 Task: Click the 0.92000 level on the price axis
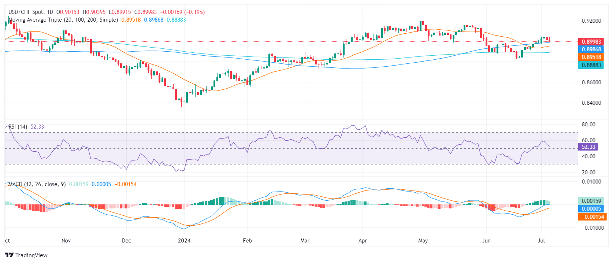(591, 21)
